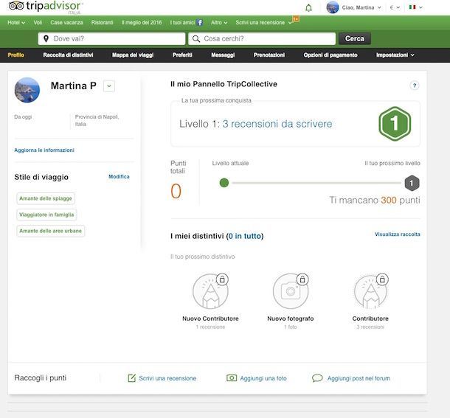450x418 pixels.
Task: Click the gray next level hexagon marker
Action: coord(412,183)
